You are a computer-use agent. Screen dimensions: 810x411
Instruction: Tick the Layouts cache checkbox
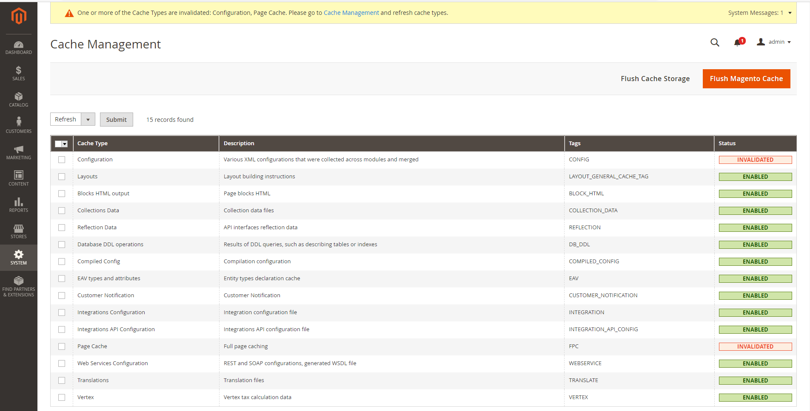[62, 177]
